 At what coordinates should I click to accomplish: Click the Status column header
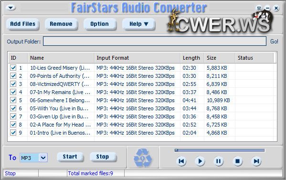[254, 58]
